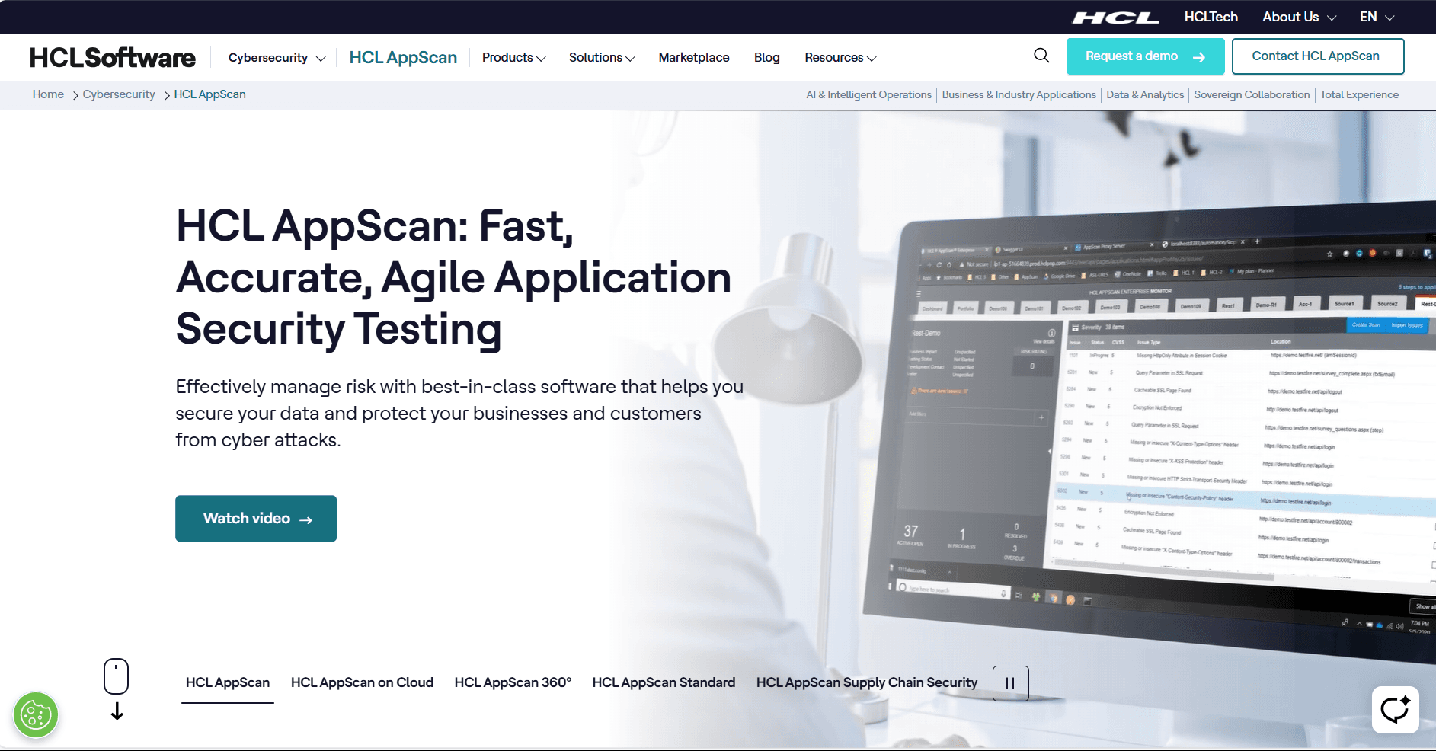Pause the hero carousel
This screenshot has height=751, width=1436.
(x=1010, y=683)
